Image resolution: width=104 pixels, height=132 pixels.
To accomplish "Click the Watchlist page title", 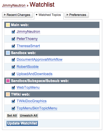I will (42, 5).
